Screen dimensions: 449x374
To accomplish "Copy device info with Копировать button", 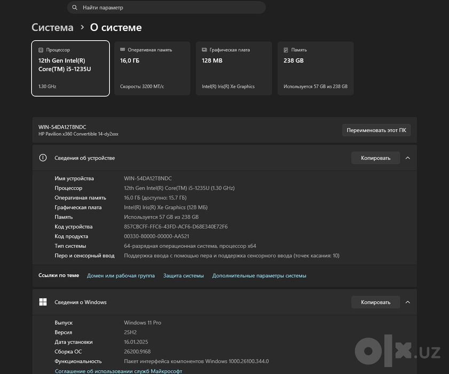I will [375, 158].
